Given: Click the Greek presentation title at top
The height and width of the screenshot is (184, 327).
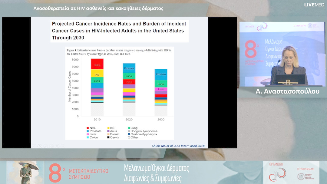Looking at the screenshot, I should (98, 8).
